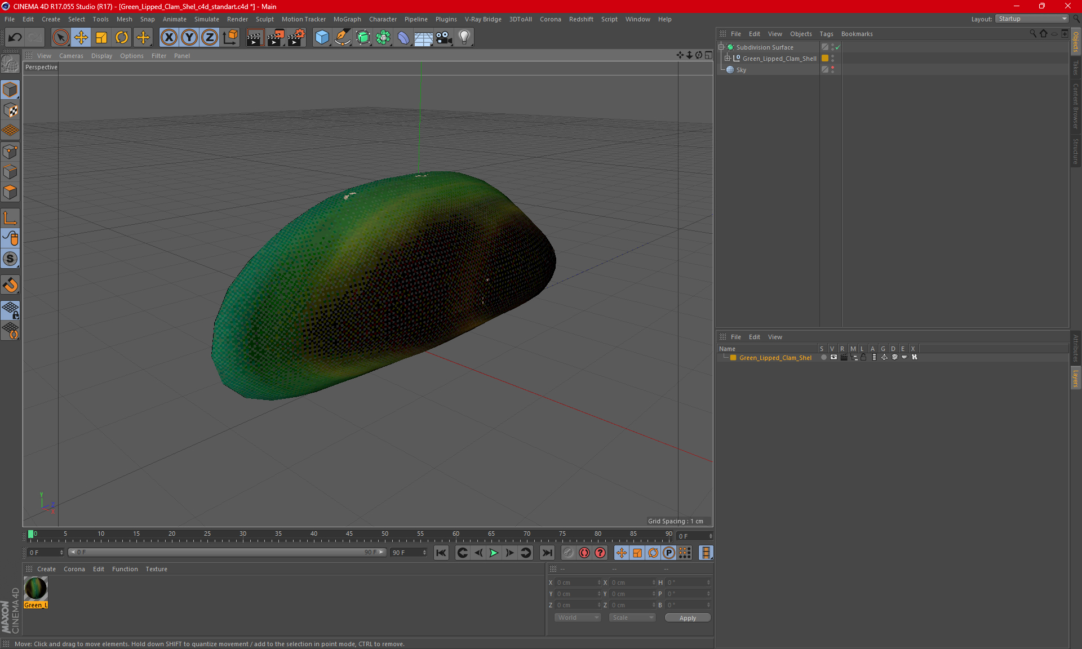Open Objects manager Tags menu
The width and height of the screenshot is (1082, 649).
(826, 34)
